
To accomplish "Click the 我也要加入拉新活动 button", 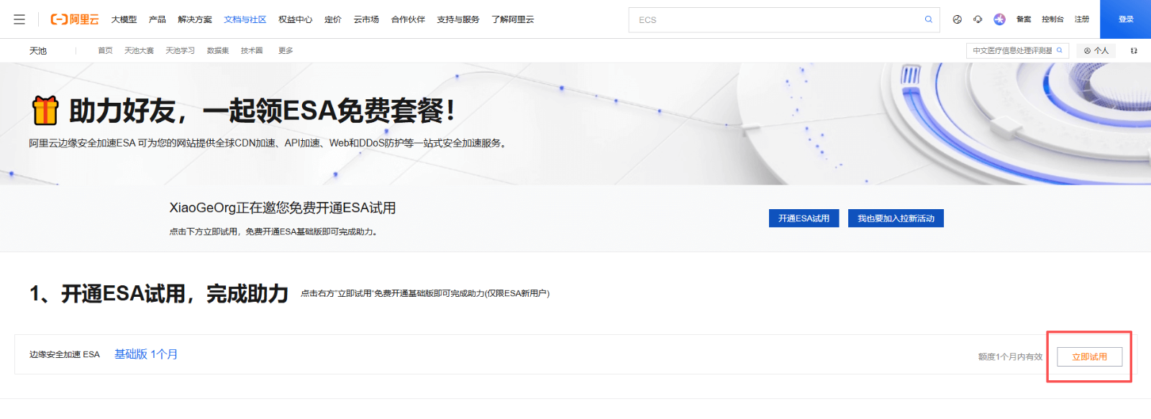I will [896, 218].
